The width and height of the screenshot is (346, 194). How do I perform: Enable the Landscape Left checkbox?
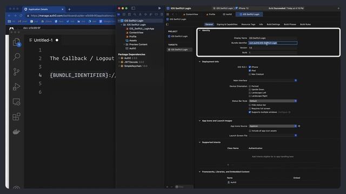[250, 93]
